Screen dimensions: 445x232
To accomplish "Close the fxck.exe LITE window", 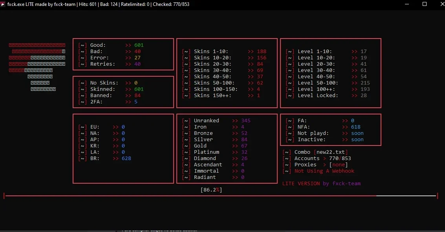I will [442, 4].
